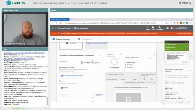Open the elama.ru blog webinars link in chat
The image size is (195, 110).
(x=19, y=59)
